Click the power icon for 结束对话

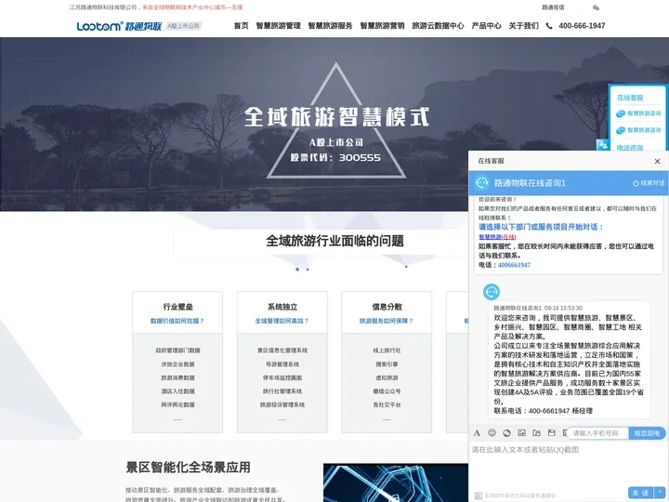[636, 183]
